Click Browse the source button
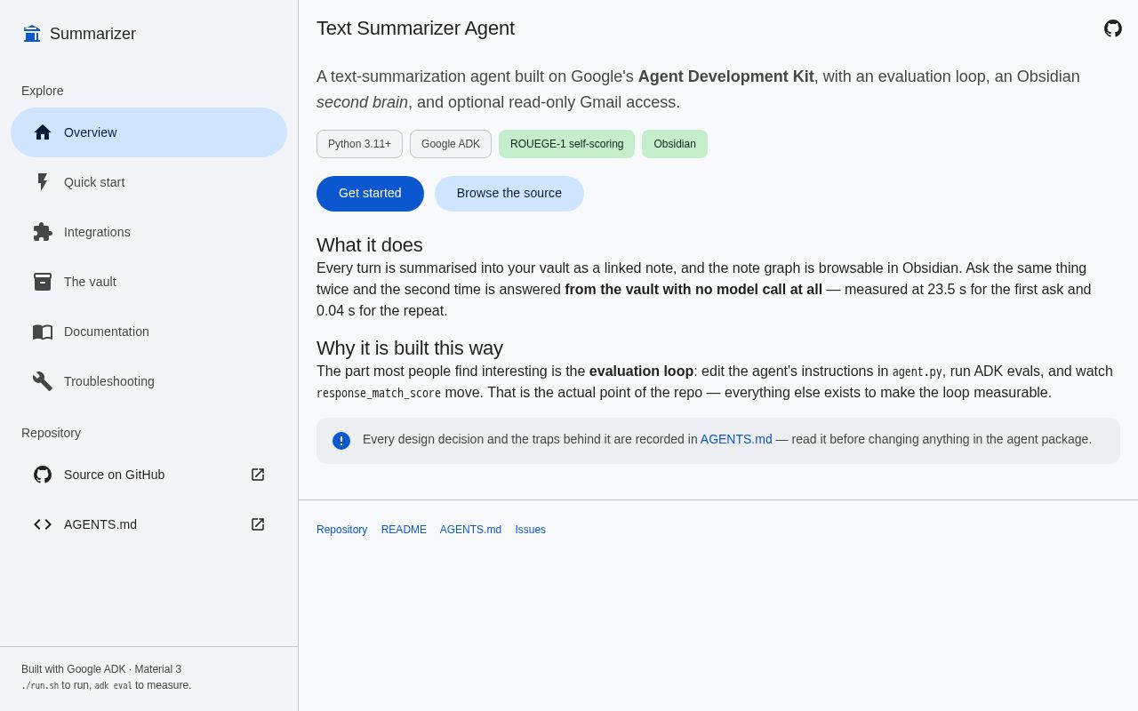Screen dimensions: 1138x711 pyautogui.click(x=509, y=194)
